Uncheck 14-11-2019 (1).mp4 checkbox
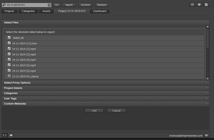 [9, 48]
